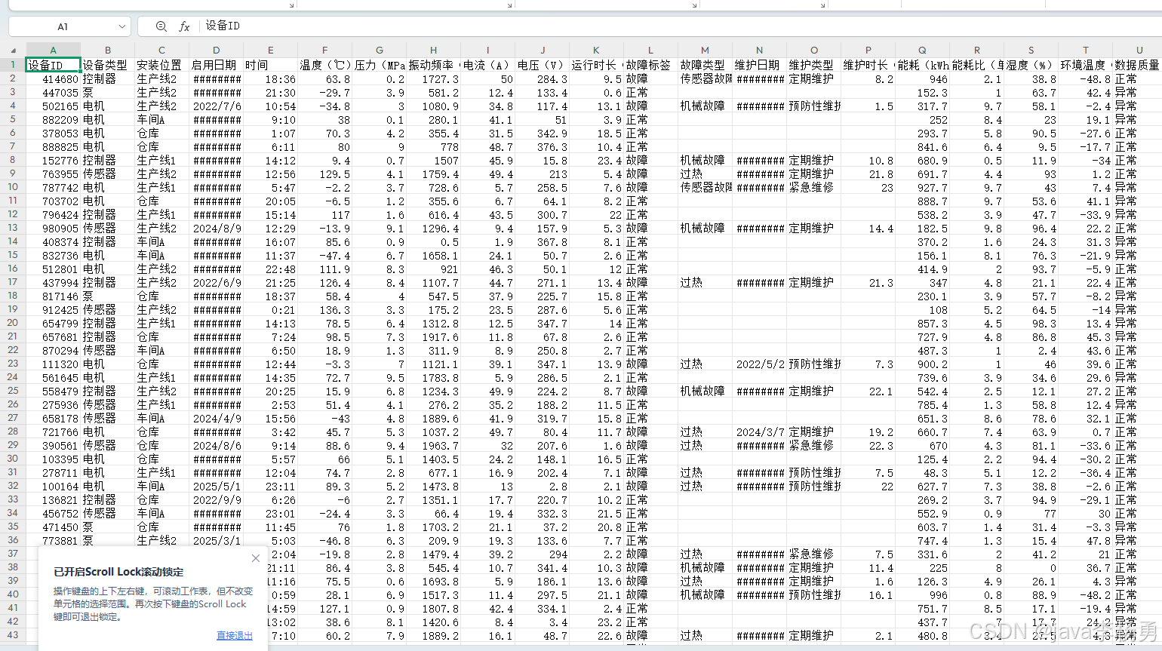
Task: Click the date cell 2022/6/9
Action: tap(216, 282)
